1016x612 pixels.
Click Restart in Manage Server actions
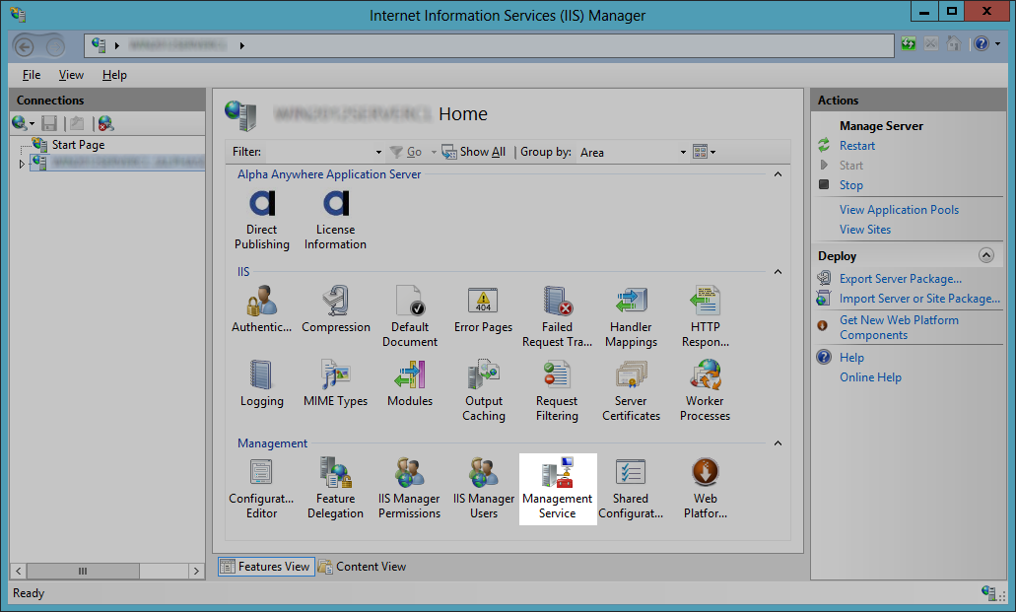856,146
